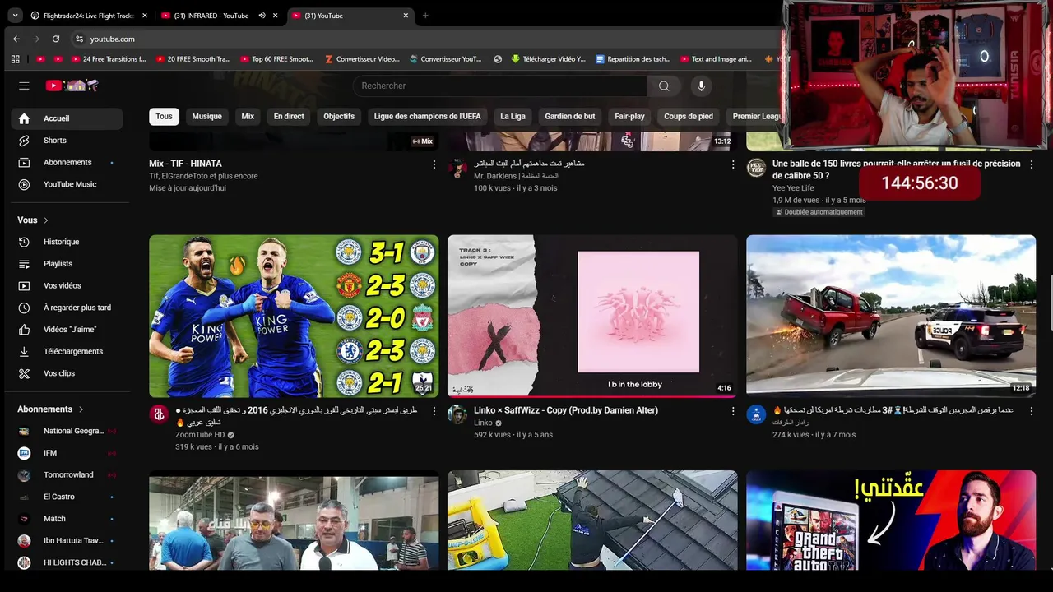Image resolution: width=1053 pixels, height=592 pixels.
Task: Select the Coups de pied chip
Action: click(x=689, y=117)
